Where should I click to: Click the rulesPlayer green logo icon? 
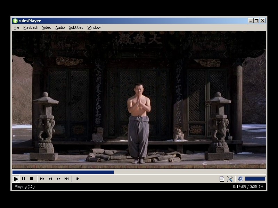point(15,21)
